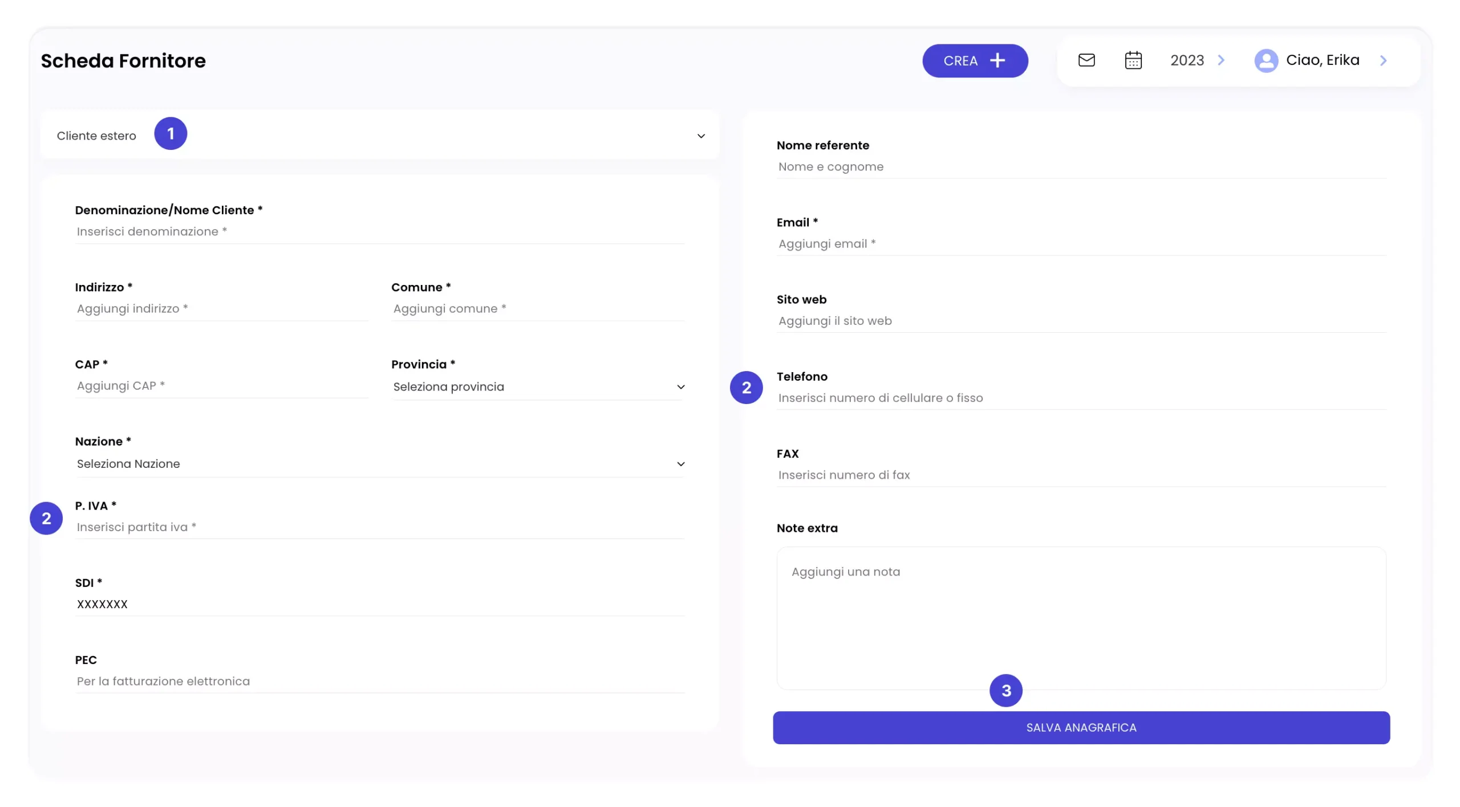Click the Aggiungi una nota textarea

(1081, 618)
